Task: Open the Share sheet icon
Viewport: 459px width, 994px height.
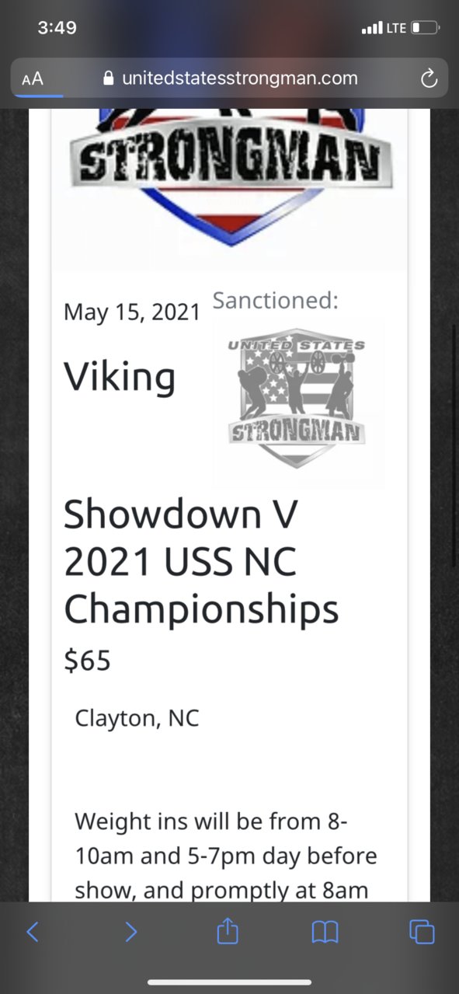Action: pyautogui.click(x=228, y=930)
